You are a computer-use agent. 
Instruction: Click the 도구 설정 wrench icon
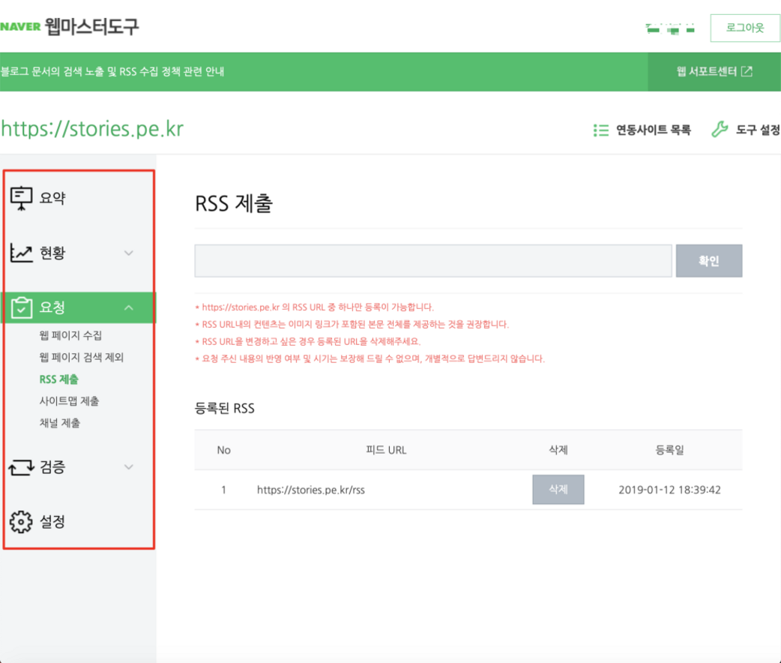point(719,130)
